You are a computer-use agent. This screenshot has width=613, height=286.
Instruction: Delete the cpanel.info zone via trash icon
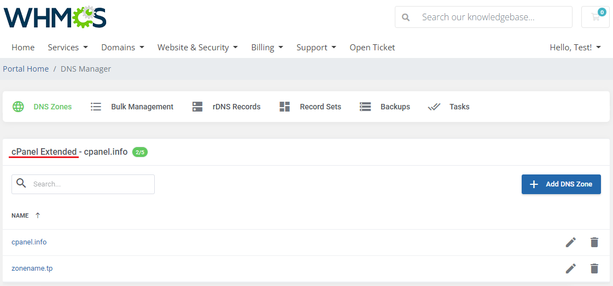click(x=594, y=242)
